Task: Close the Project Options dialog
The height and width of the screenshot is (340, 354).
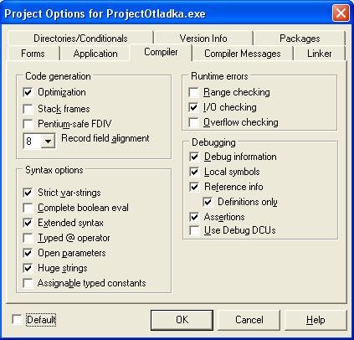Action: [341, 13]
